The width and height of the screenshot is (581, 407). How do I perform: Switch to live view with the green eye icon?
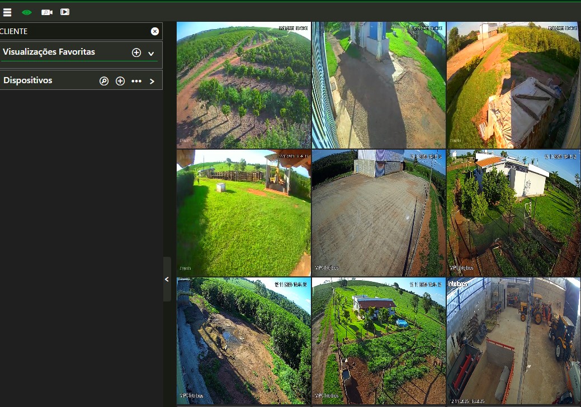tap(26, 12)
